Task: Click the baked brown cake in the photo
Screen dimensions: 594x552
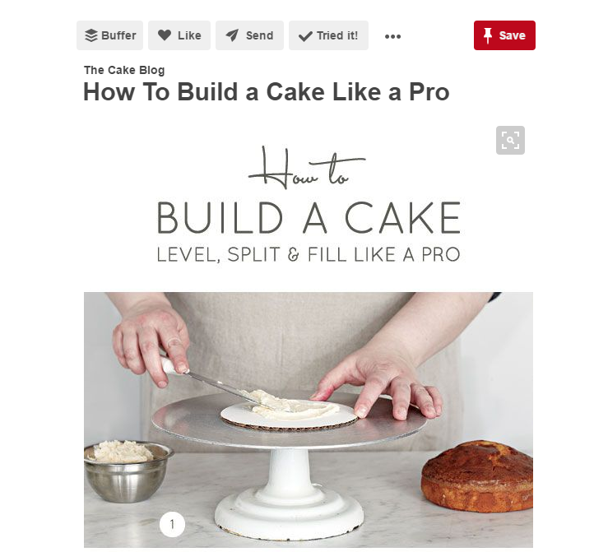Action: point(477,475)
